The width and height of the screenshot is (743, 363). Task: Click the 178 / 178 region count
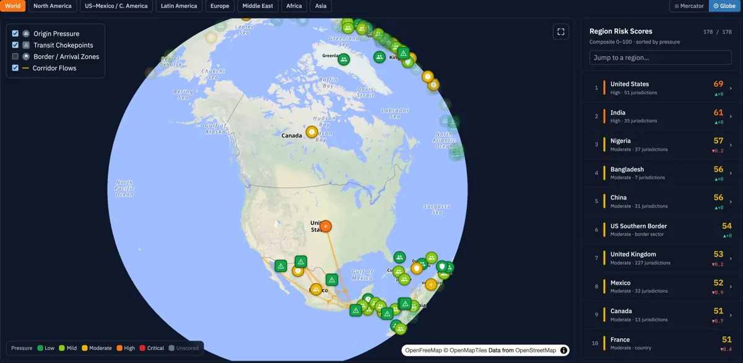[x=718, y=32]
